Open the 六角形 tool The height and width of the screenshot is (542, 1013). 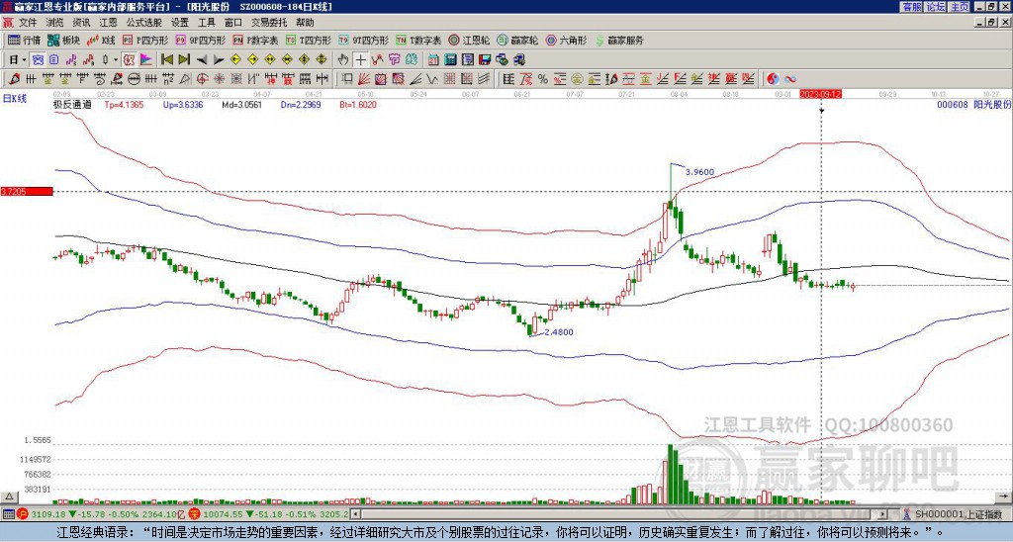[567, 40]
